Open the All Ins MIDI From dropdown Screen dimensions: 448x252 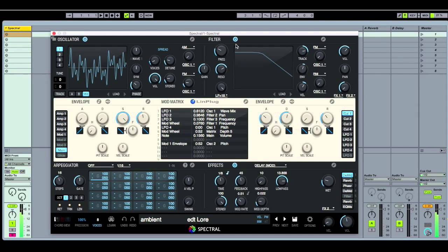17,160
